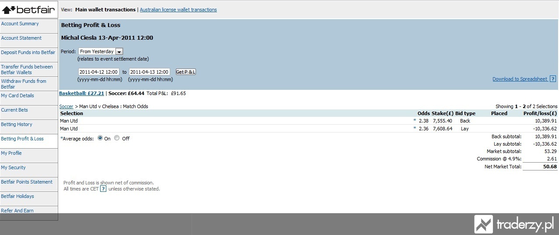Viewport: 559px width, 235px height.
Task: Select Average odds Off radio button
Action: pyautogui.click(x=117, y=138)
